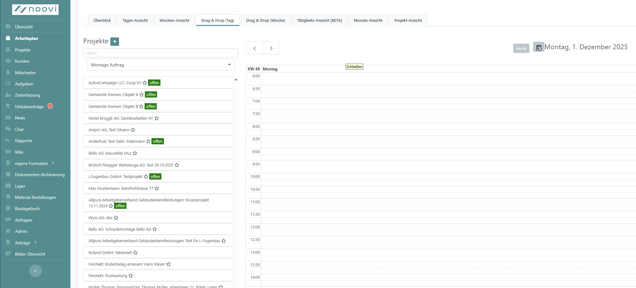Select the Roland GmbH: Werkstatt project
Image resolution: width=636 pixels, height=288 pixels.
pyautogui.click(x=158, y=252)
